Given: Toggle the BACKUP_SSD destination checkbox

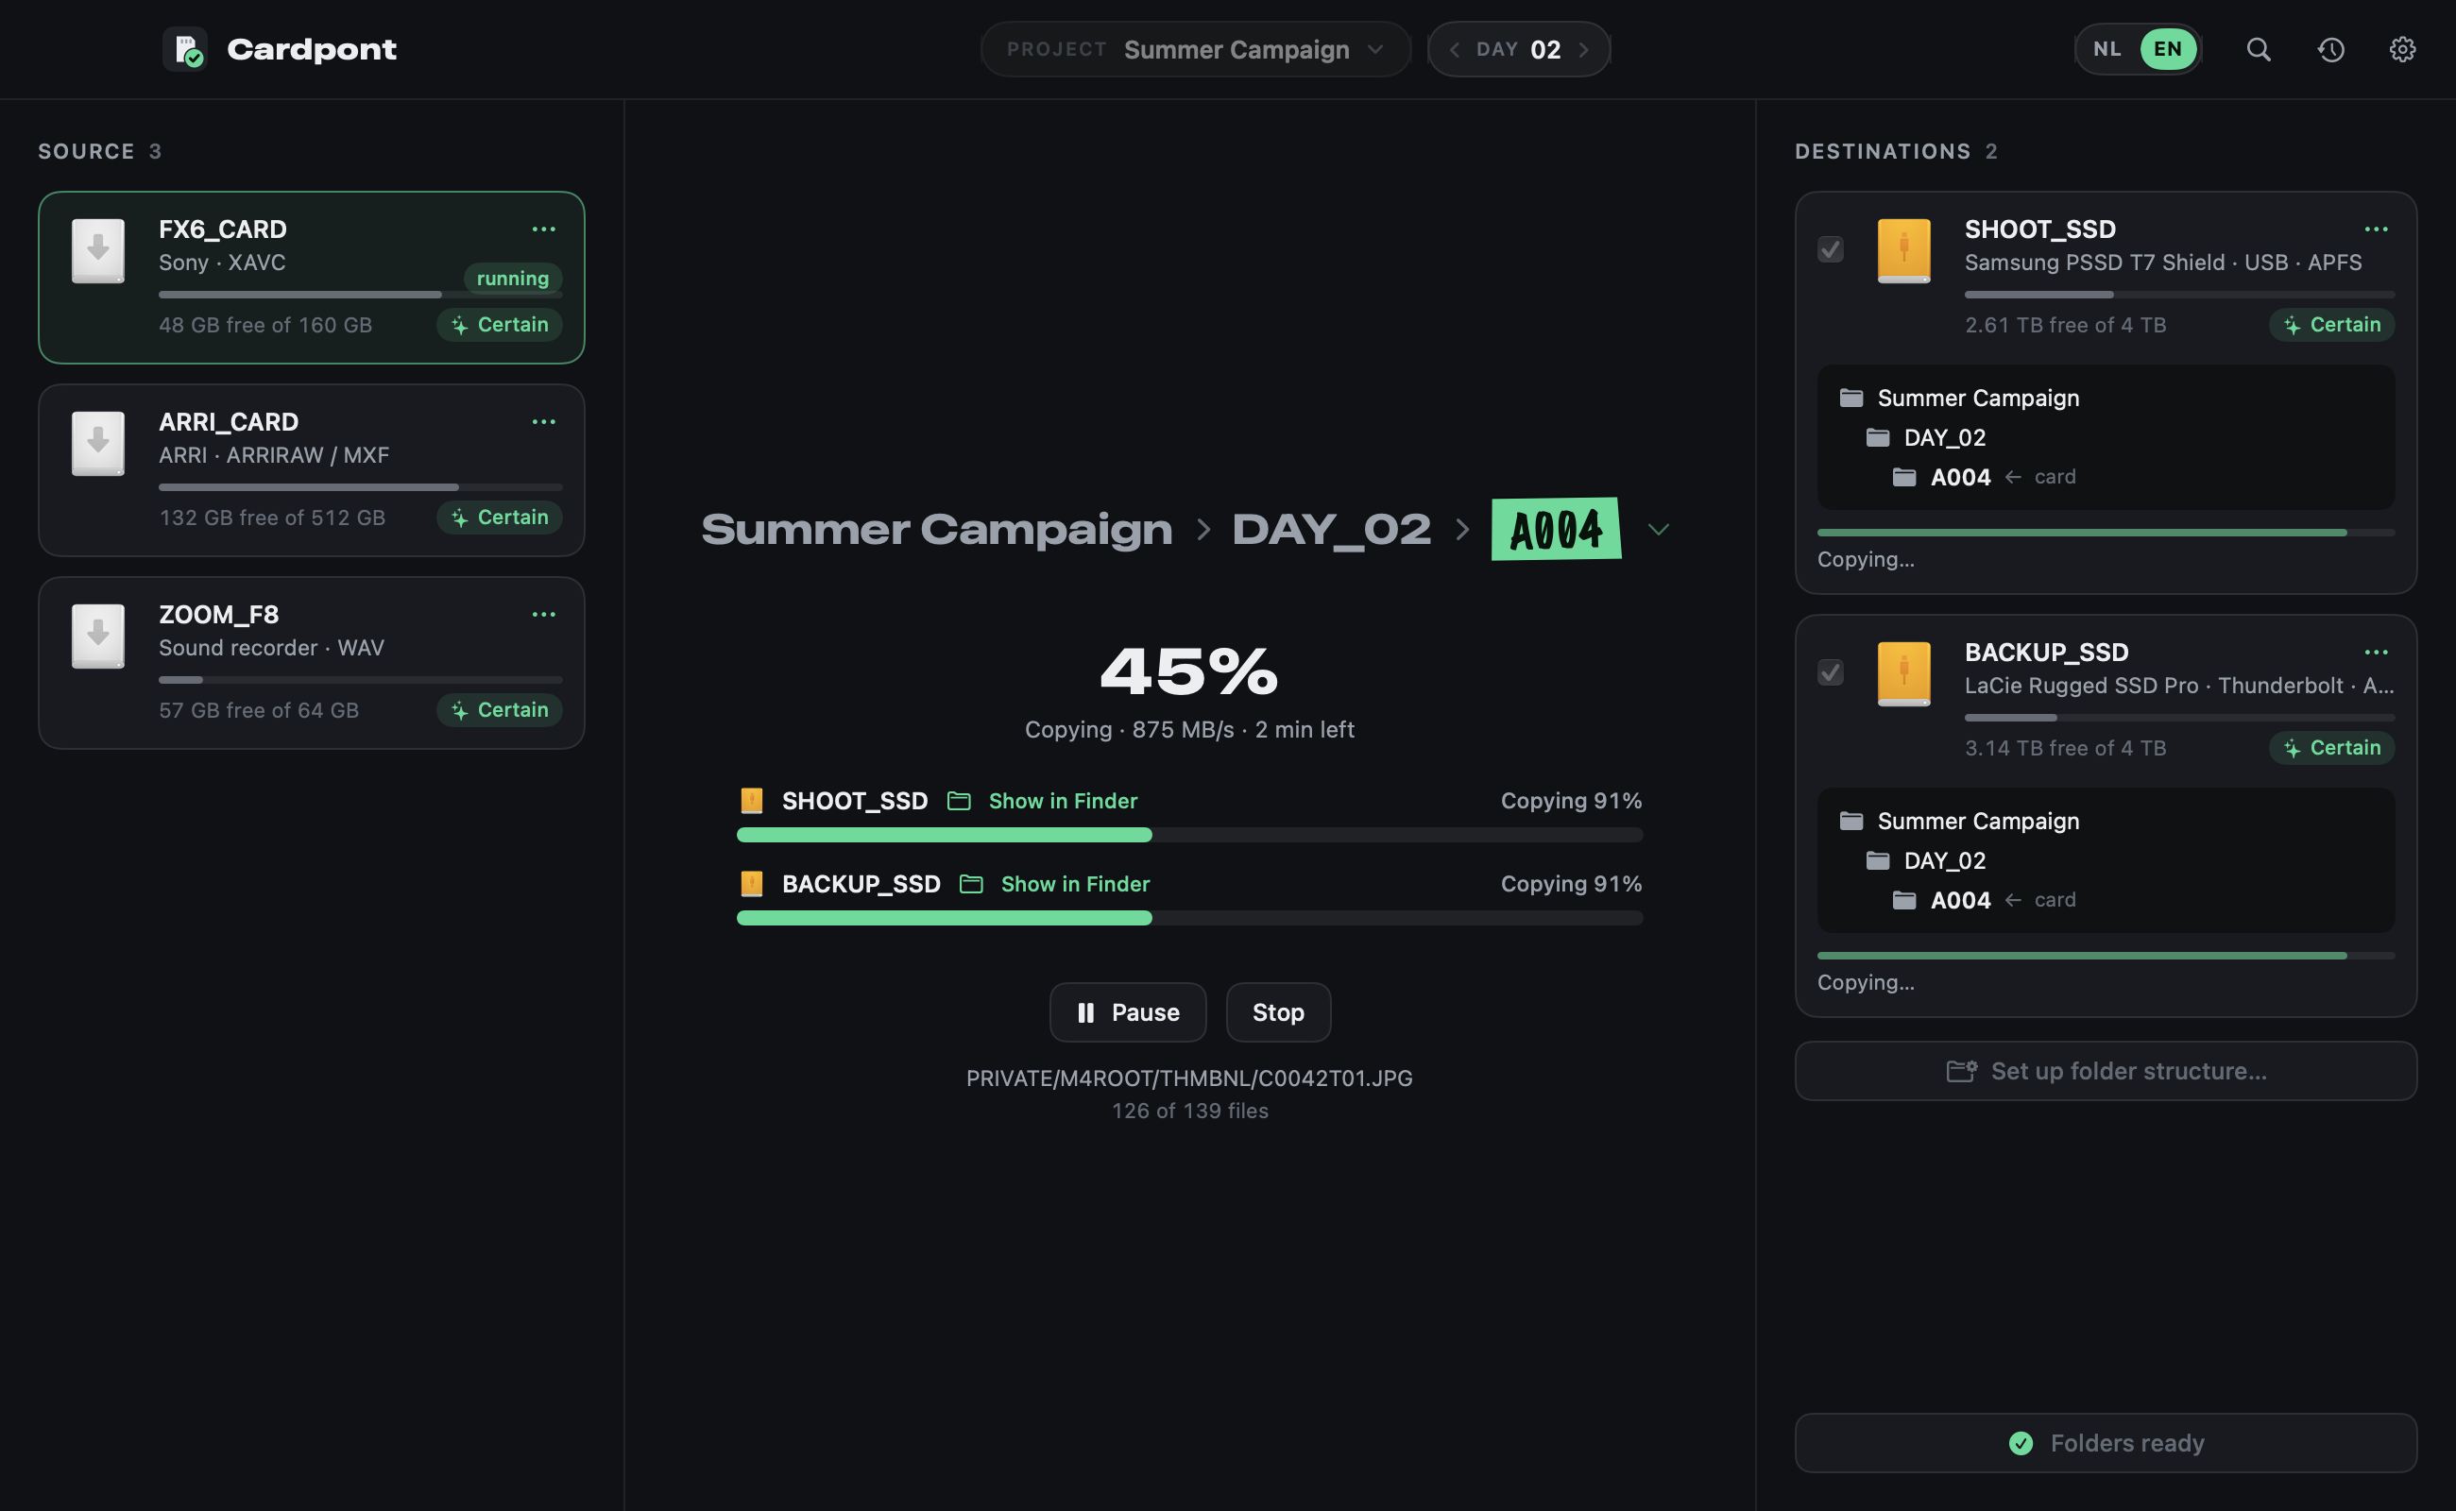Looking at the screenshot, I should pyautogui.click(x=1831, y=672).
